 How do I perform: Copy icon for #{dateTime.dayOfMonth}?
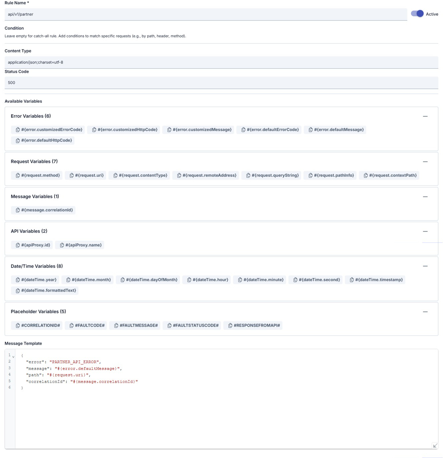123,280
